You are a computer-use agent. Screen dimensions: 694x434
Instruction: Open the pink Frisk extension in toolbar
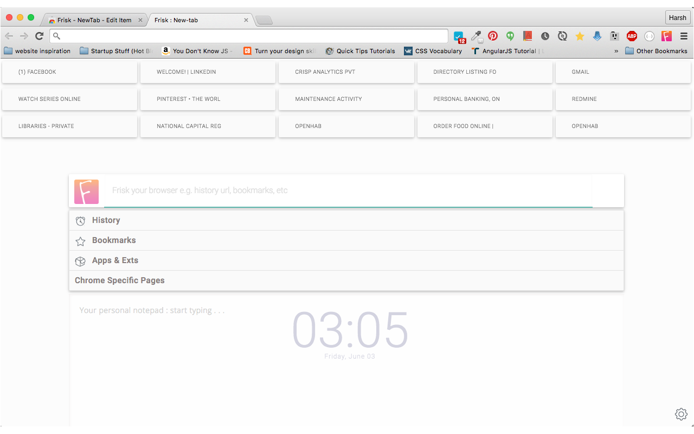tap(666, 36)
